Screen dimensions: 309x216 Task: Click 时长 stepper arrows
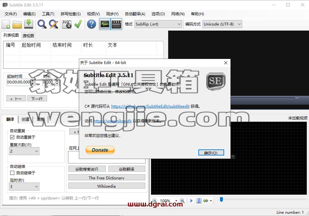pyautogui.click(x=57, y=82)
